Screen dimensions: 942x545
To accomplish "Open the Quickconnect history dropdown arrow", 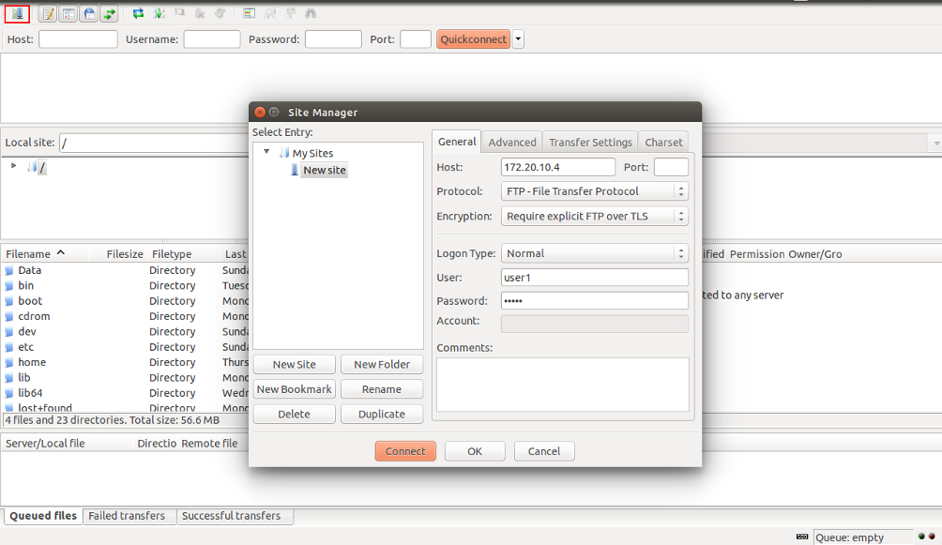I will pyautogui.click(x=518, y=39).
